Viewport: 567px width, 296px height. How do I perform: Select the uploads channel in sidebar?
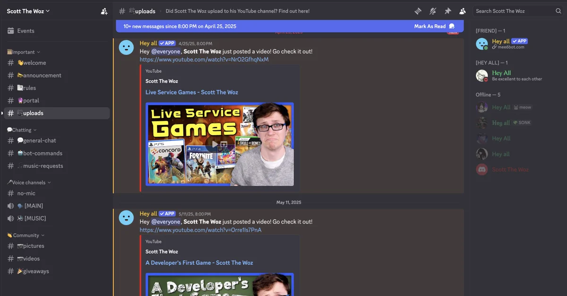[57, 113]
